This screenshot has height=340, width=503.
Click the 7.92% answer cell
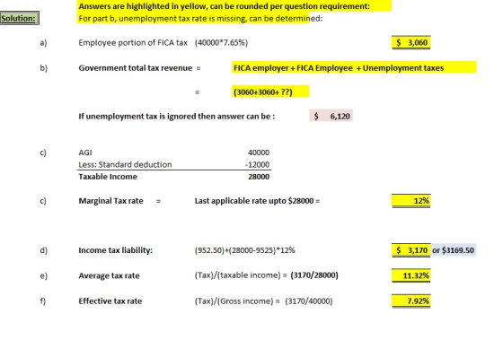411,301
